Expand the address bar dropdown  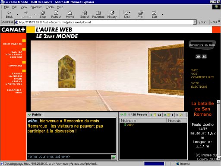(x=195, y=22)
